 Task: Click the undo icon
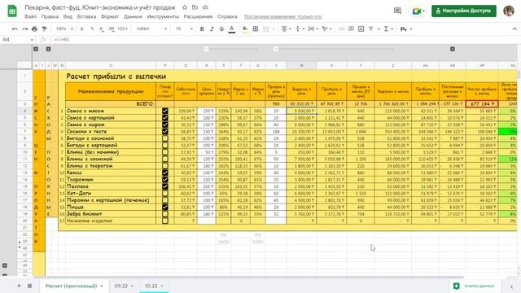point(15,29)
